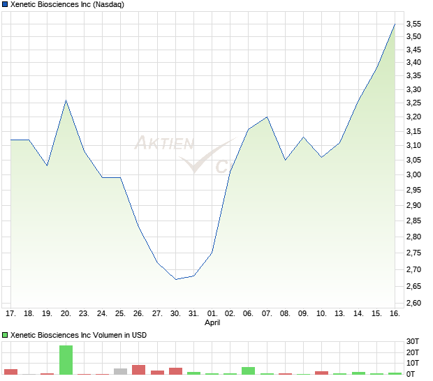Select the 0T volume axis label
Screen dimensions: 433x381
[411, 374]
